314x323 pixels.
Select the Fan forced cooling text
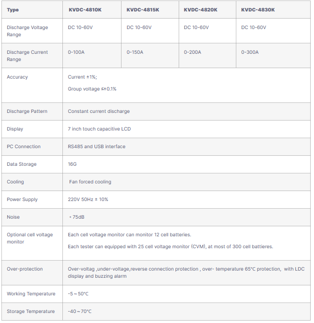(90, 182)
